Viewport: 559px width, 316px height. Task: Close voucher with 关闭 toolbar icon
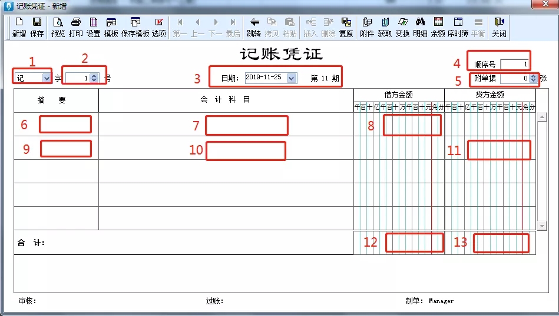coord(499,28)
